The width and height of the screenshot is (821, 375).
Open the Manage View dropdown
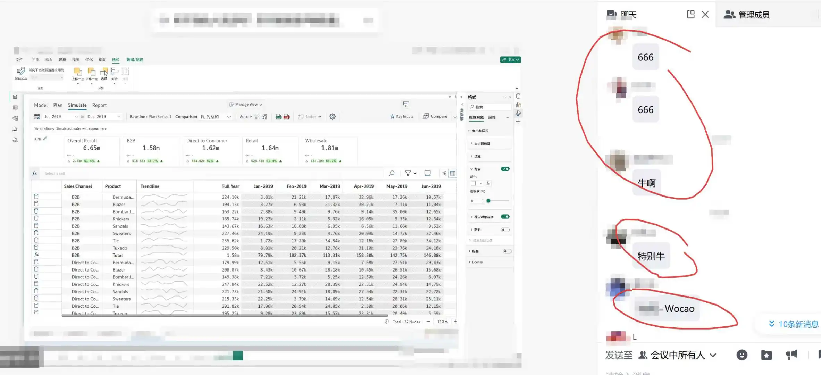coord(246,104)
